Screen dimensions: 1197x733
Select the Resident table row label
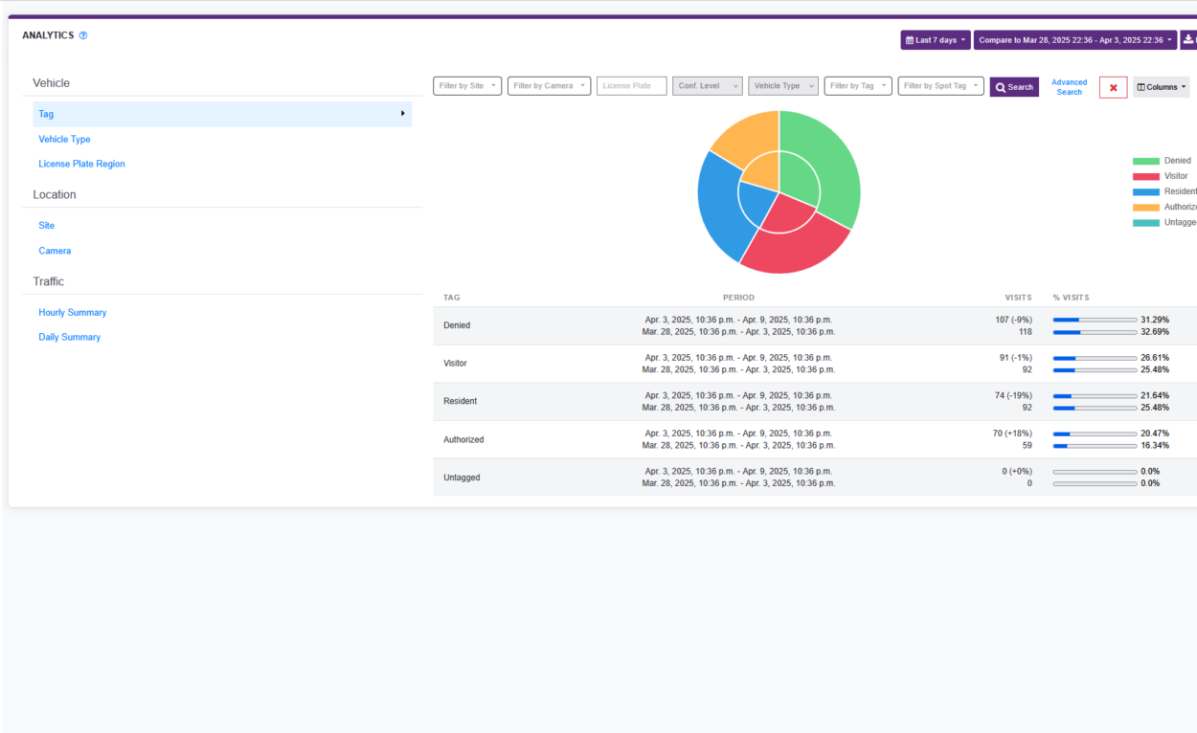coord(460,401)
